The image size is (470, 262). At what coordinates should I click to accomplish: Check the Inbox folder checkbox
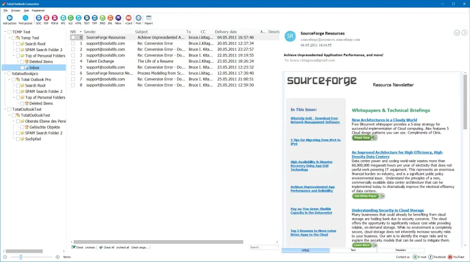[22, 68]
